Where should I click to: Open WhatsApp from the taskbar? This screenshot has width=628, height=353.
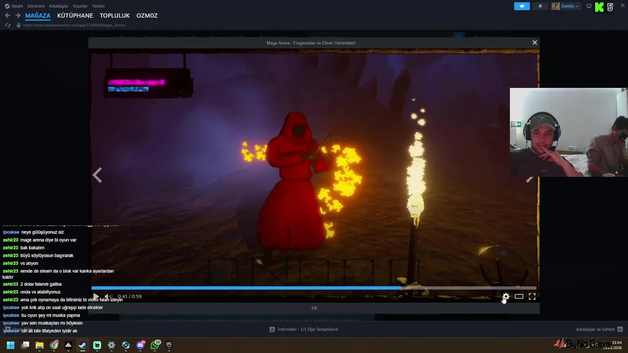click(155, 345)
